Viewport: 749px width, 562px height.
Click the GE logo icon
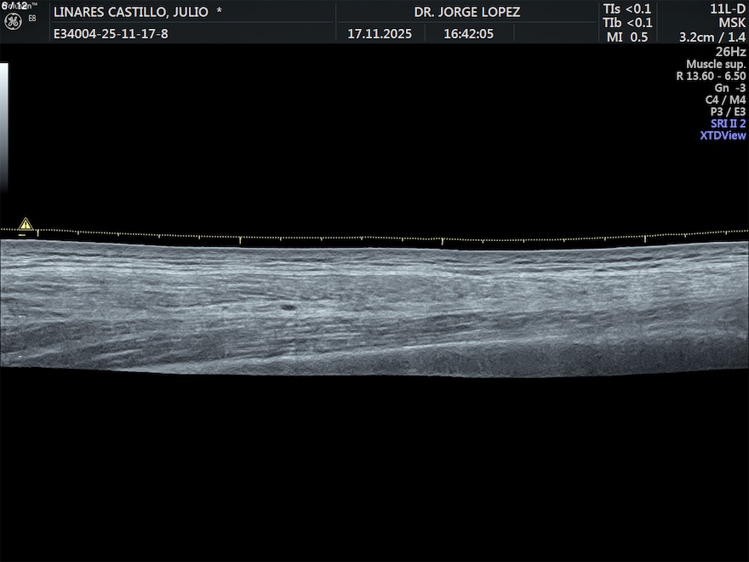click(x=12, y=20)
